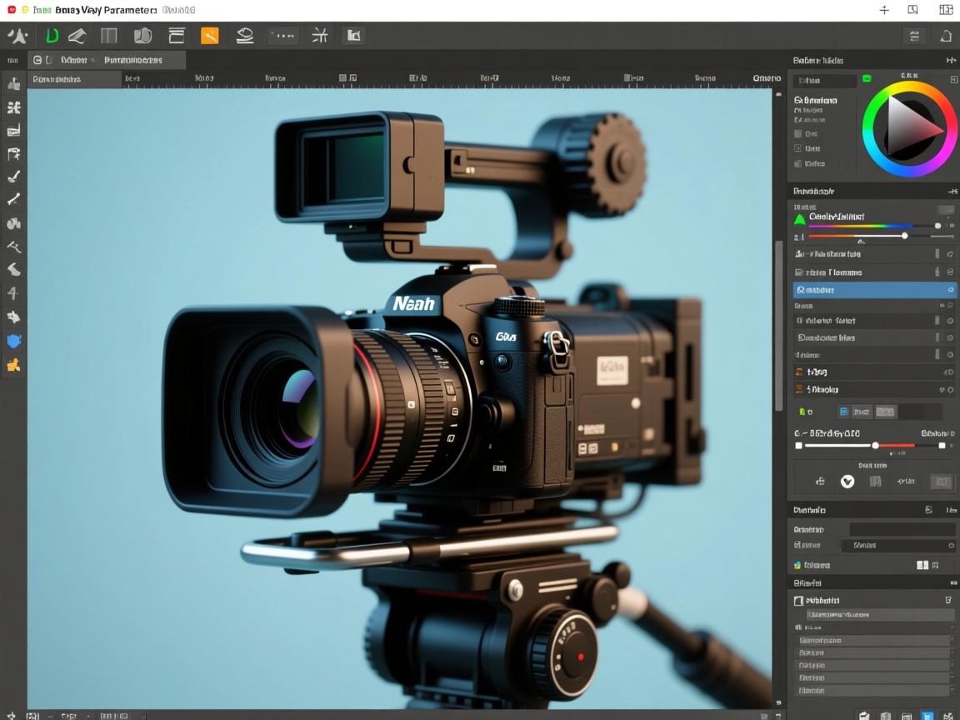Tick the first checkbox below the color panel heading
The image size is (960, 720).
pos(798,133)
